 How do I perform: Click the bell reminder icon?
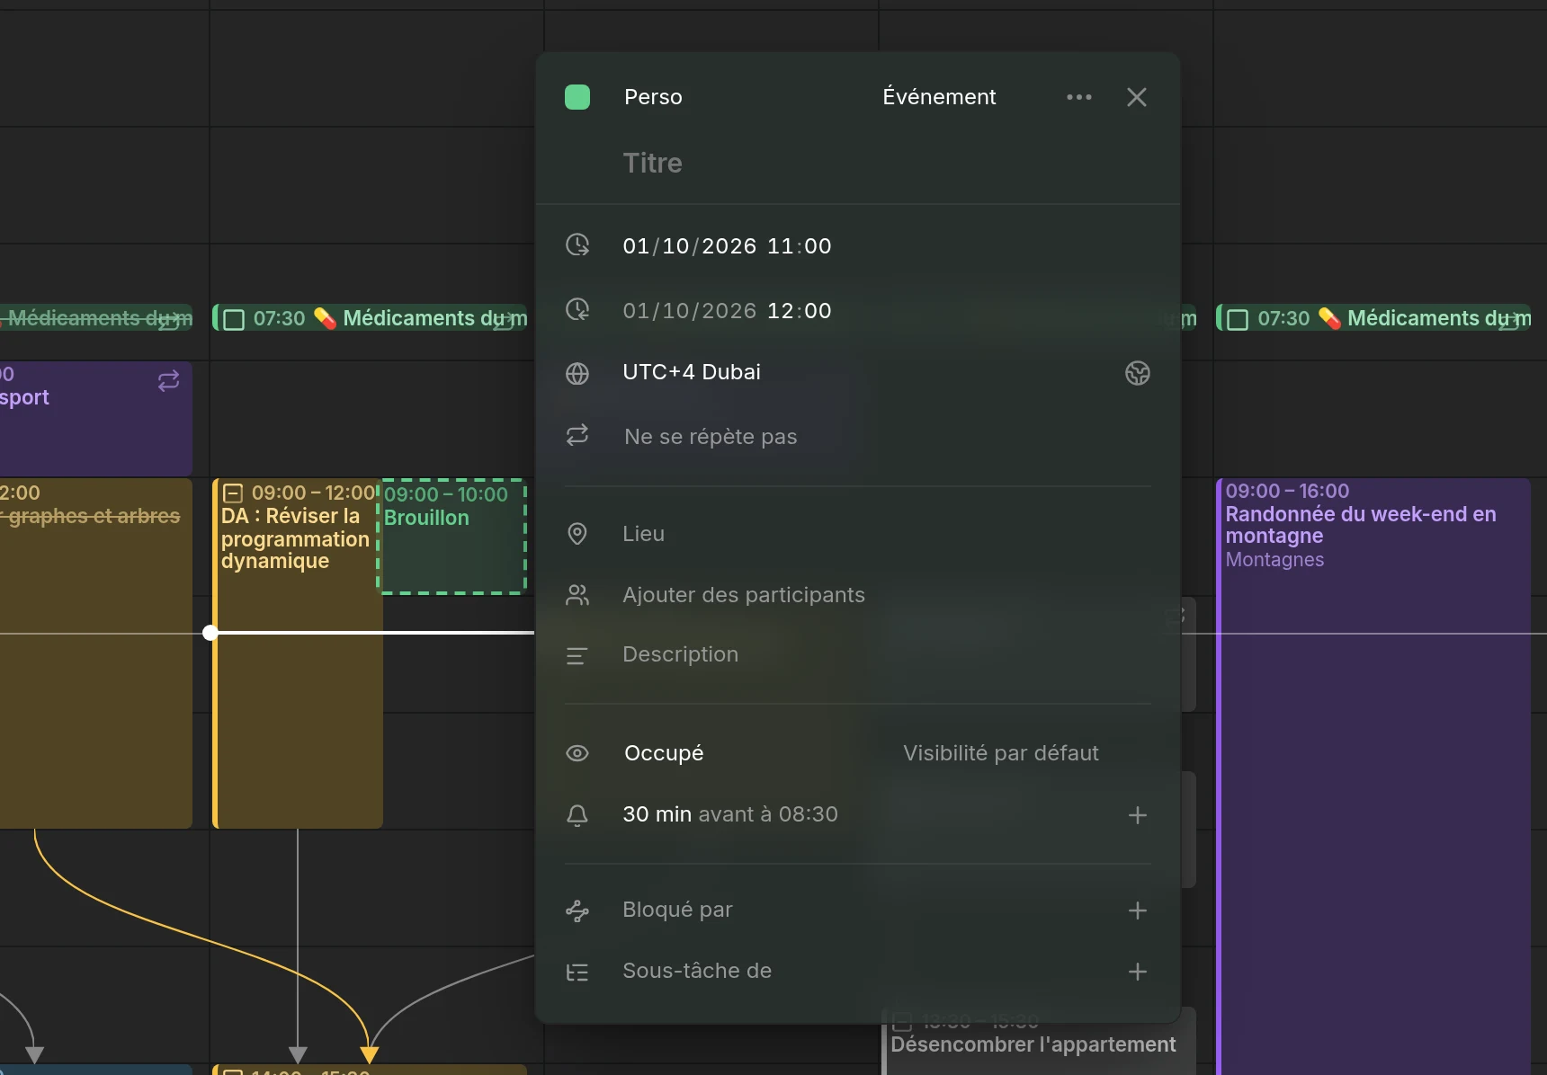coord(577,815)
